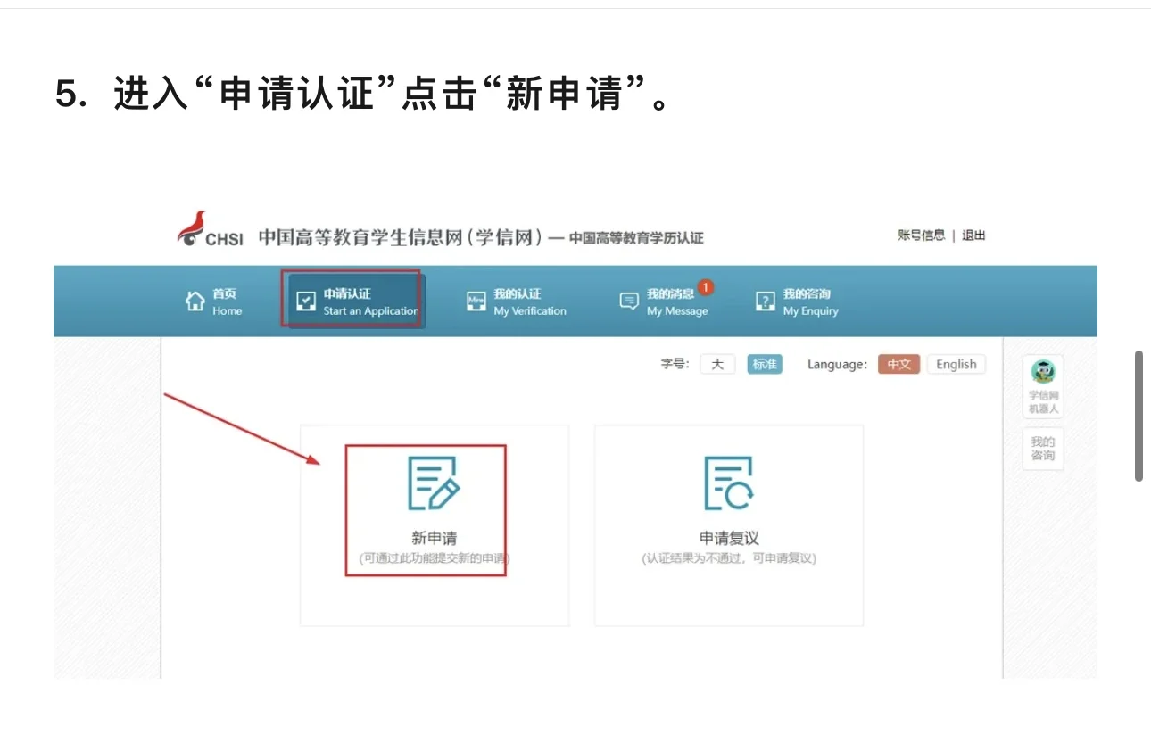
Task: Open the 学信网机器人 robot avatar
Action: coord(1042,371)
